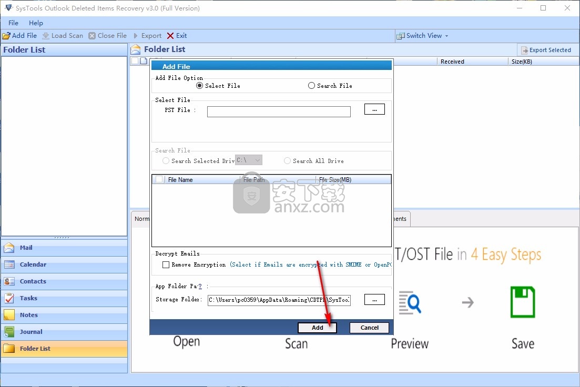Click the Preview magnifier step icon
This screenshot has height=387, width=580.
(410, 303)
